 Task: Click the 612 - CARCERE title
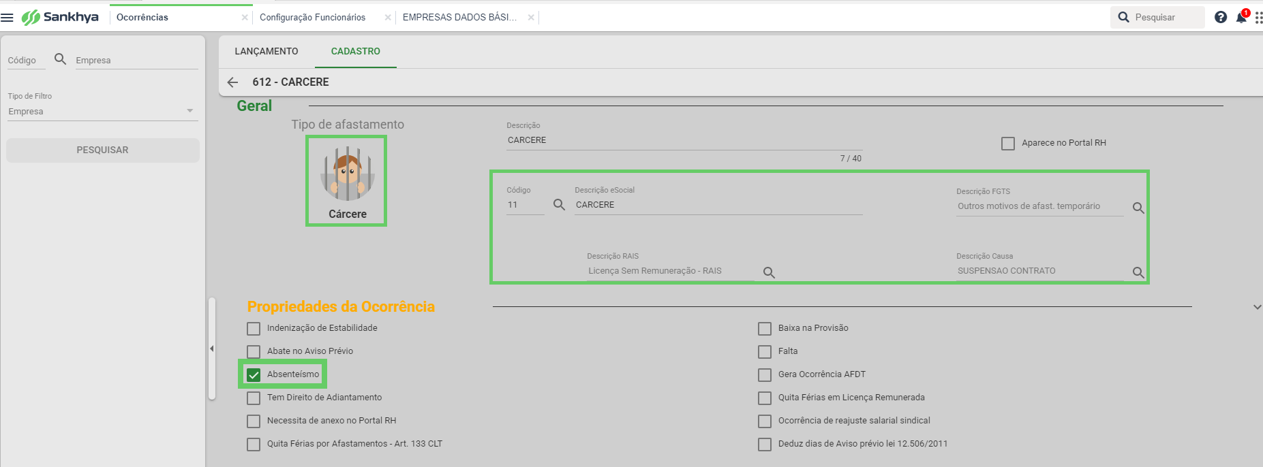tap(290, 82)
